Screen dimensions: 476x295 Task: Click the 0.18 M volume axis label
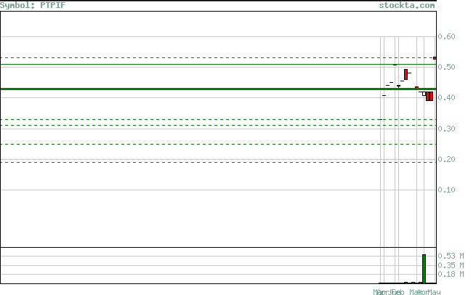(451, 274)
